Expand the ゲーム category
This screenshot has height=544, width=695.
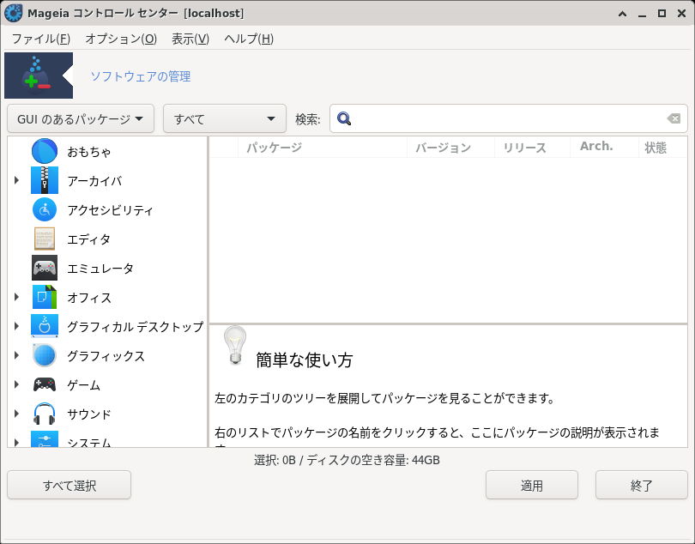(x=16, y=385)
